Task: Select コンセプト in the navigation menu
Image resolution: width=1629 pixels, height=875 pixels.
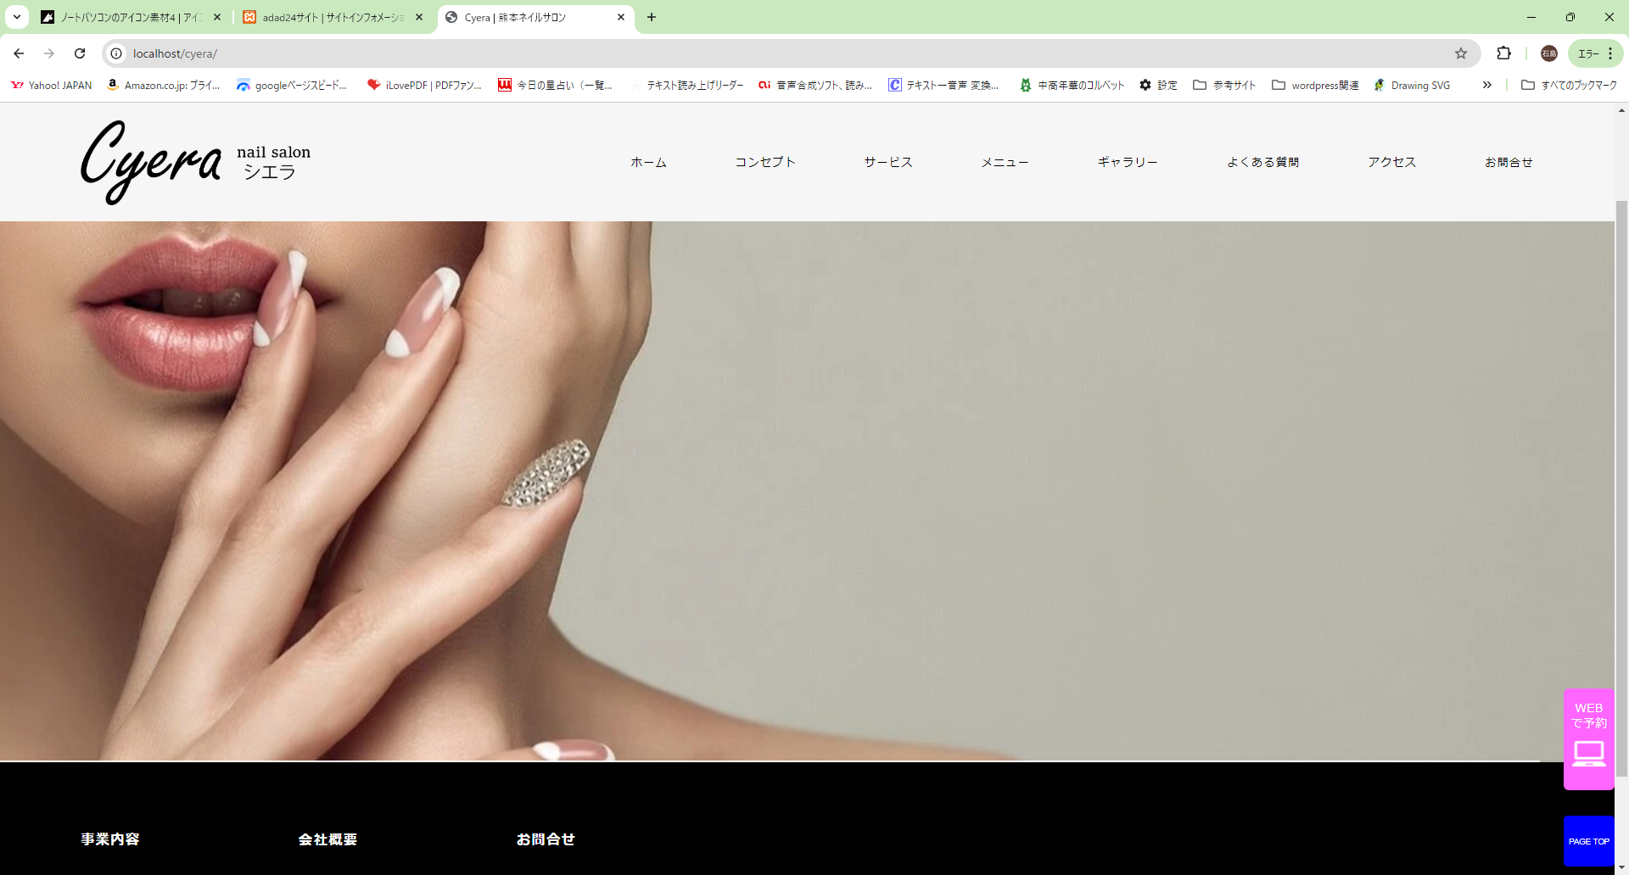Action: pos(764,162)
